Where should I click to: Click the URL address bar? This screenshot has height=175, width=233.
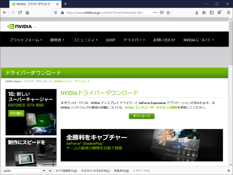[106, 12]
